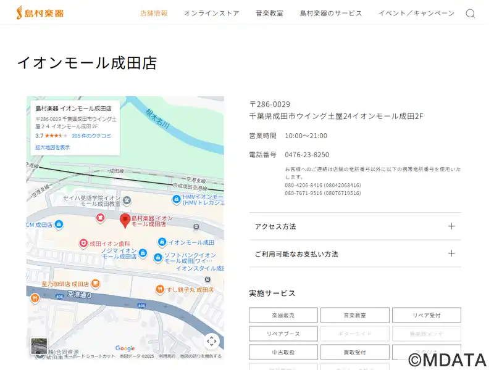Click the 成田イオン歯科 map marker icon
The width and height of the screenshot is (494, 370).
click(x=83, y=244)
